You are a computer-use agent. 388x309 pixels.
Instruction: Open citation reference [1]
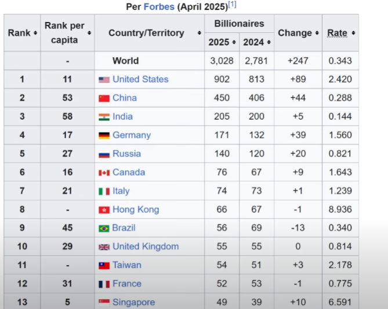coord(232,5)
